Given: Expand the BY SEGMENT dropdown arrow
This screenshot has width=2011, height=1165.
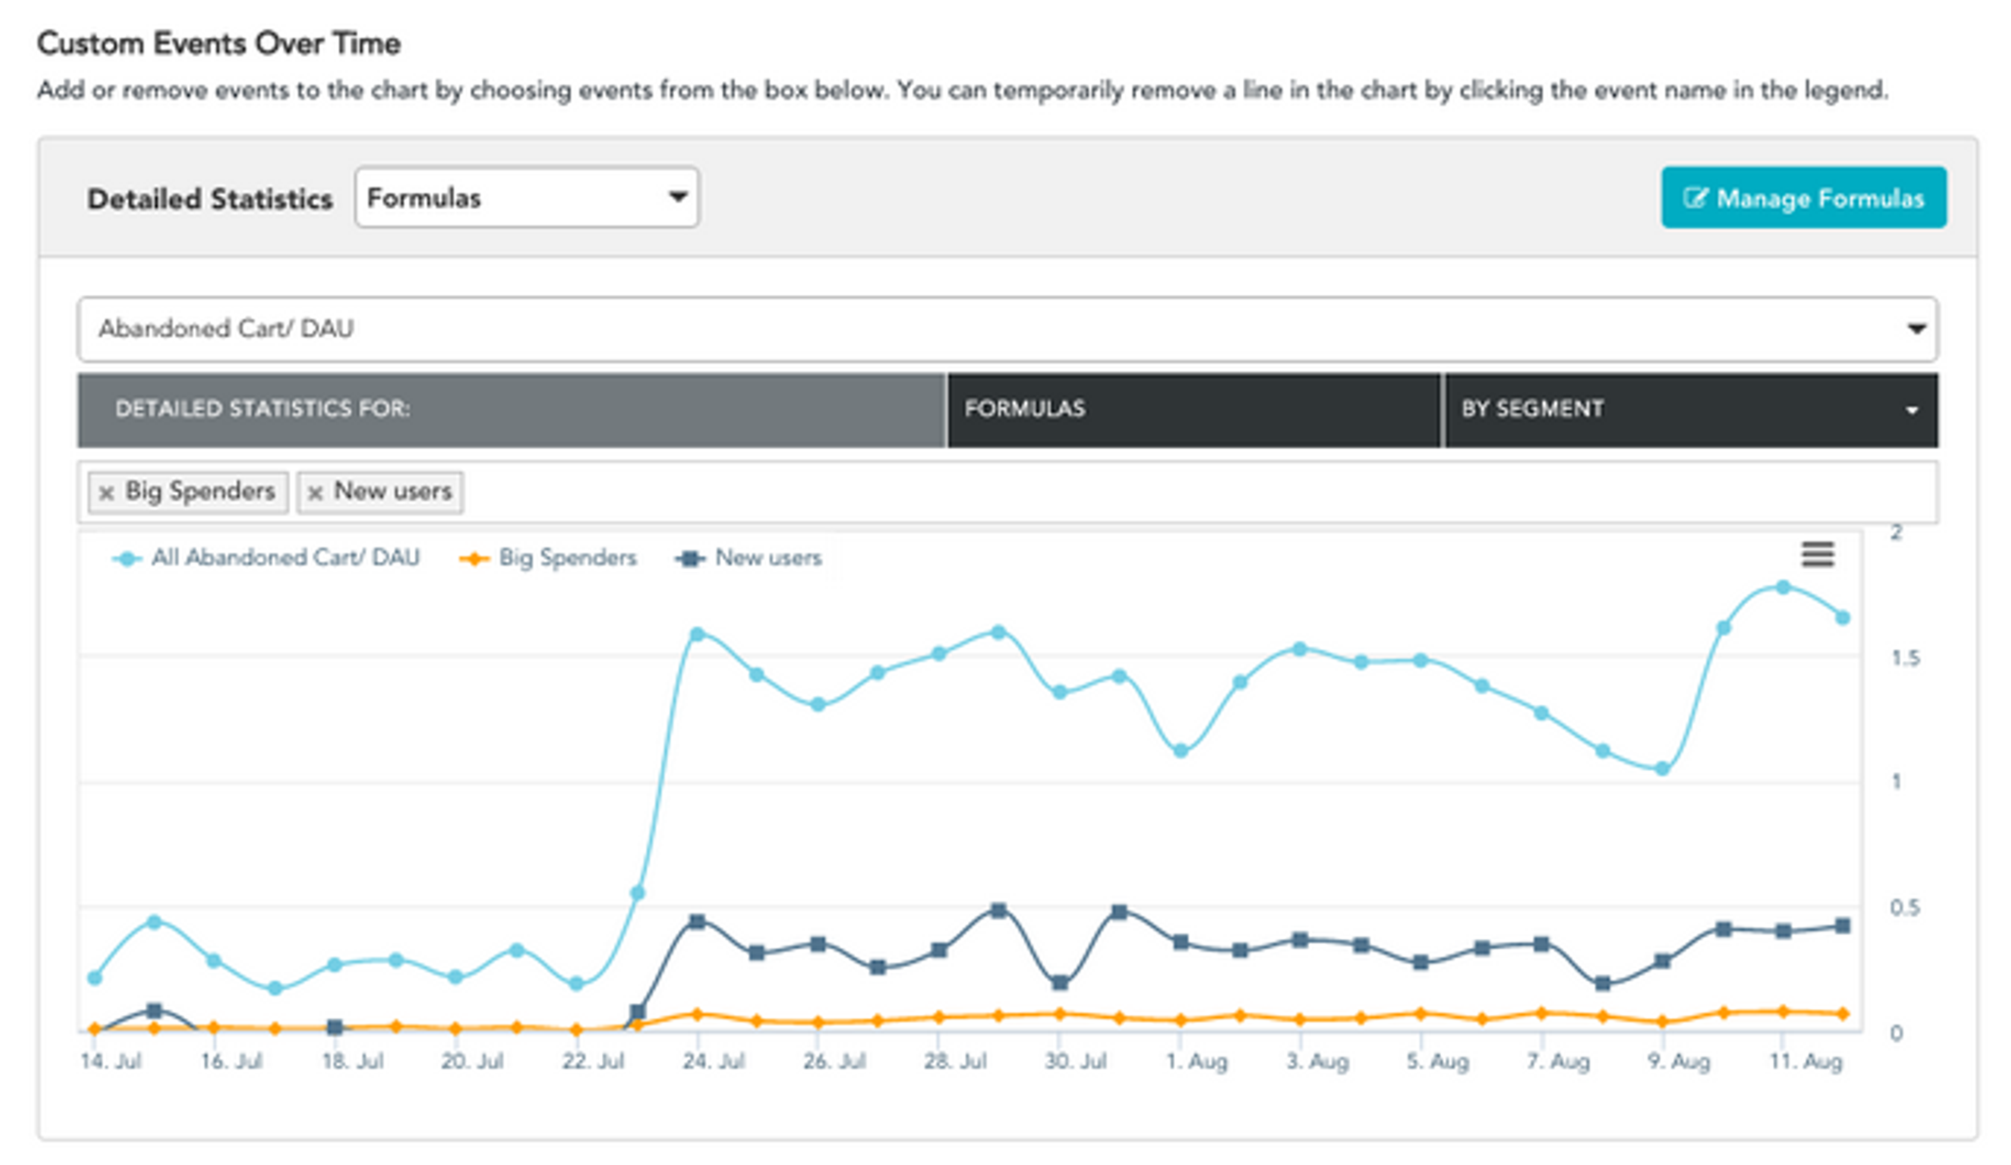Looking at the screenshot, I should (x=1912, y=410).
